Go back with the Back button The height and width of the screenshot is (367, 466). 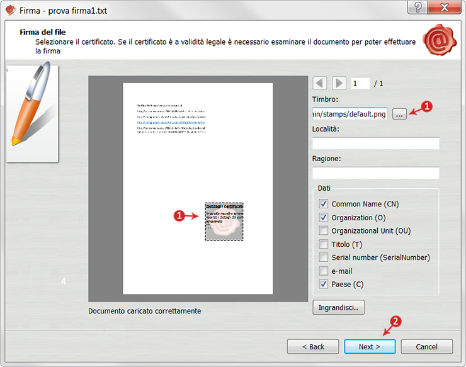313,347
